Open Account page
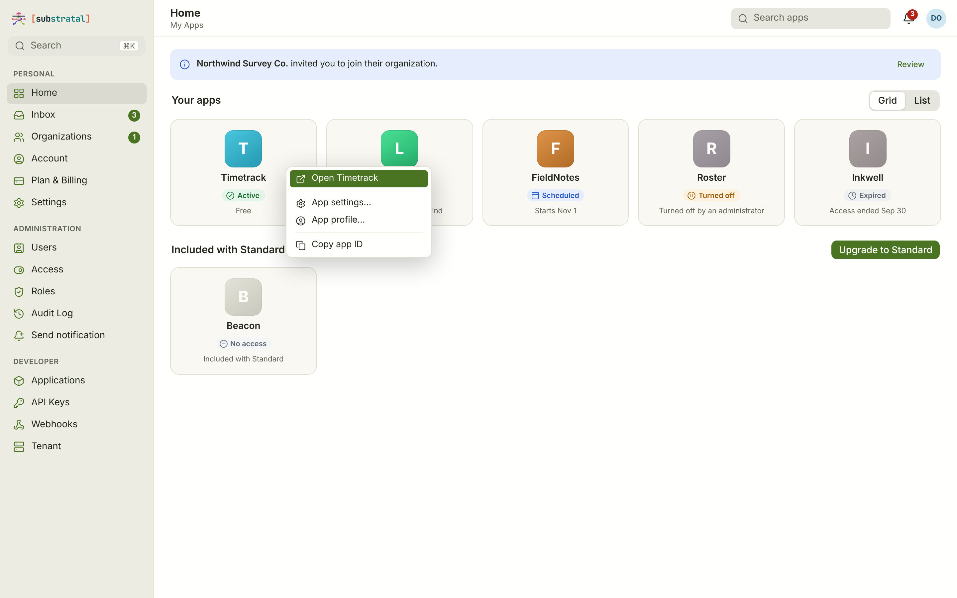The height and width of the screenshot is (598, 957). point(77,158)
